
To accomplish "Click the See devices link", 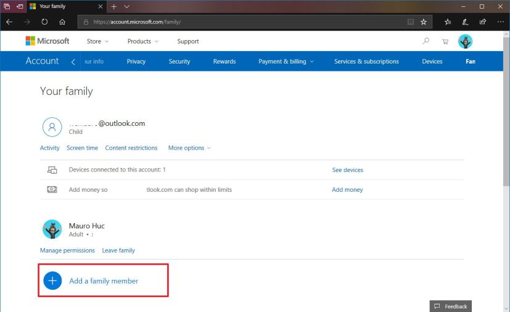I will tap(347, 170).
